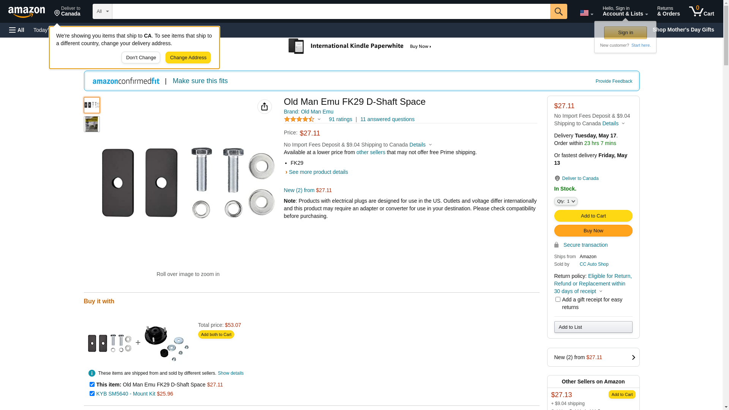Click the search magnifier button
The height and width of the screenshot is (410, 729).
[x=558, y=11]
